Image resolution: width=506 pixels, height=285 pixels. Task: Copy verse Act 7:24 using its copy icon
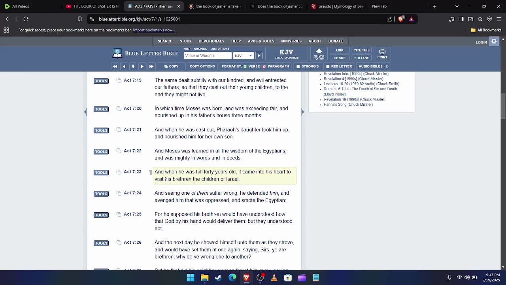(119, 193)
